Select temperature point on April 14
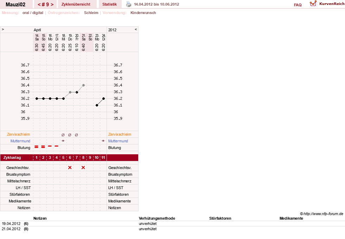The height and width of the screenshot is (239, 345). pyautogui.click(x=37, y=98)
